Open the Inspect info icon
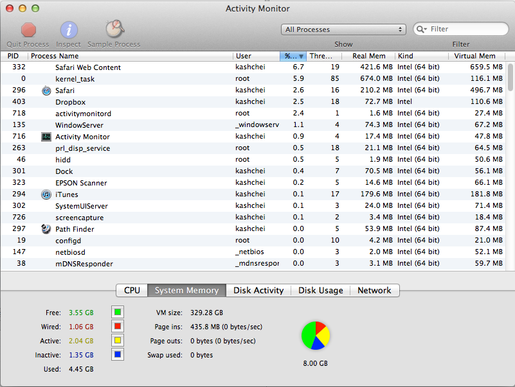The width and height of the screenshot is (515, 387). click(69, 30)
